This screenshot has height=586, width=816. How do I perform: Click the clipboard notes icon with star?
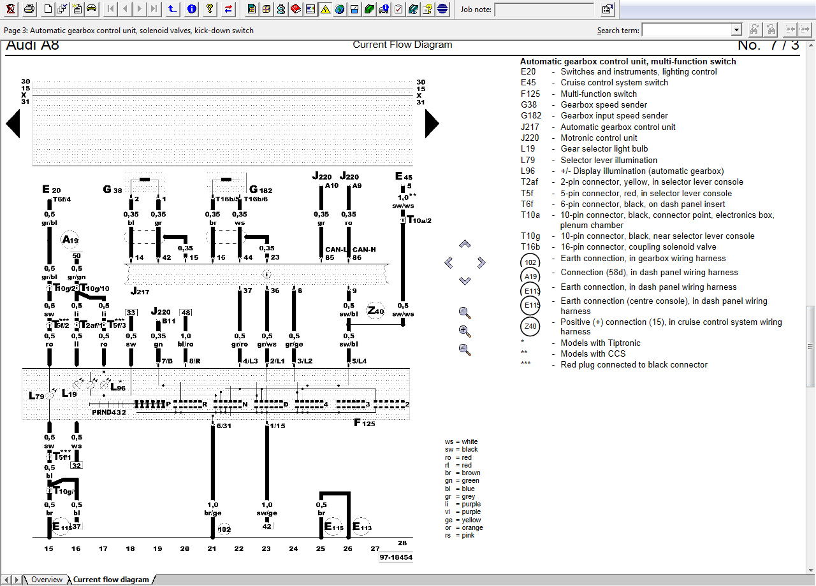[76, 9]
